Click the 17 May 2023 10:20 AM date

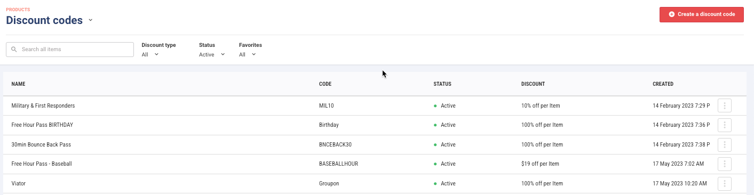coord(680,183)
